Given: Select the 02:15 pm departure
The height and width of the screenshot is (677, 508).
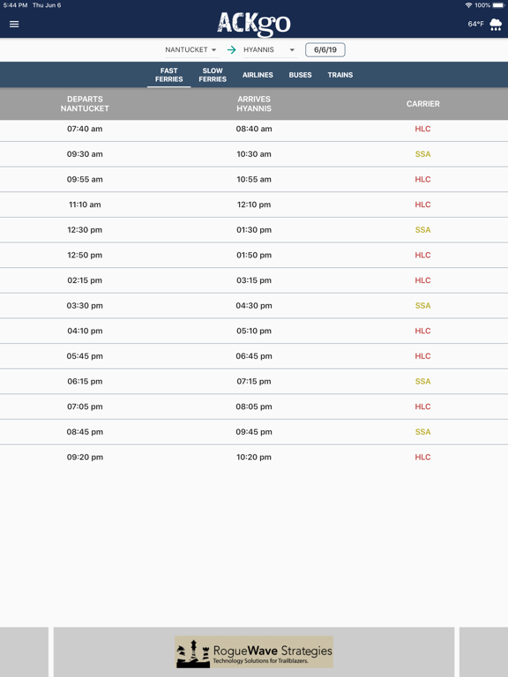Looking at the screenshot, I should pyautogui.click(x=85, y=280).
